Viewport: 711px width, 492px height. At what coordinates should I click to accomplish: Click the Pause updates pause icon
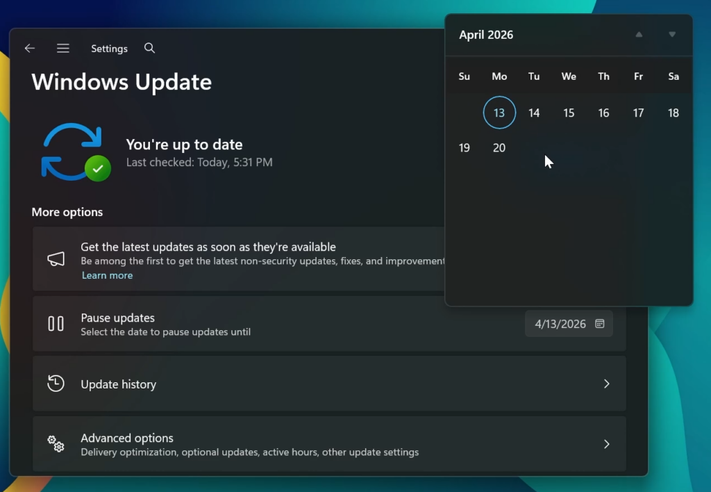coord(56,324)
